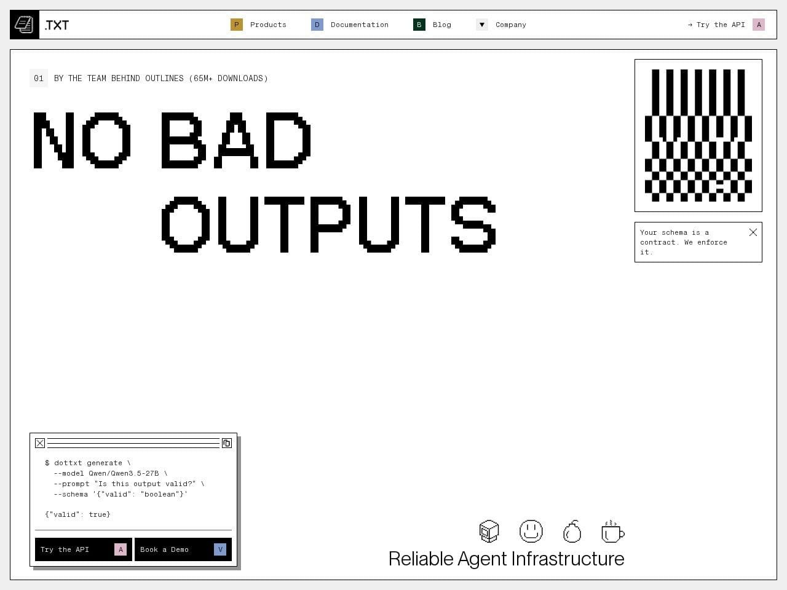This screenshot has width=787, height=590.
Task: Click the '$ dottxt generate' command line
Action: click(x=88, y=463)
